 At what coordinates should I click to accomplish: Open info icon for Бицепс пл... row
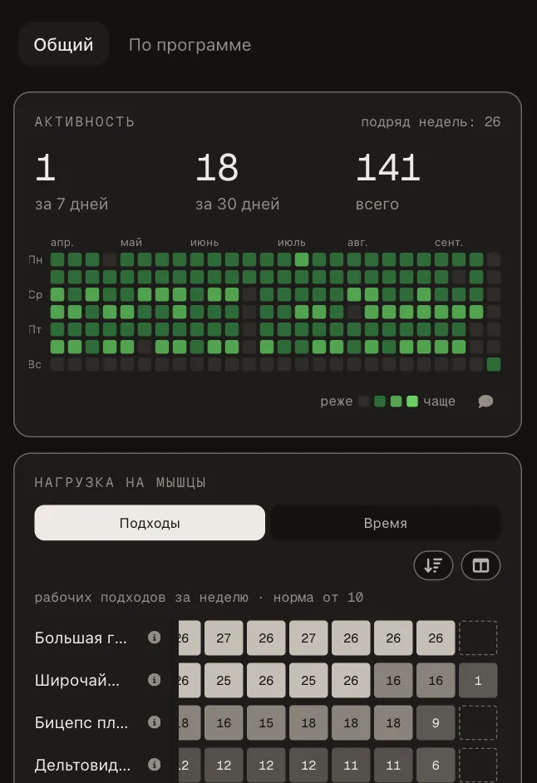click(155, 722)
